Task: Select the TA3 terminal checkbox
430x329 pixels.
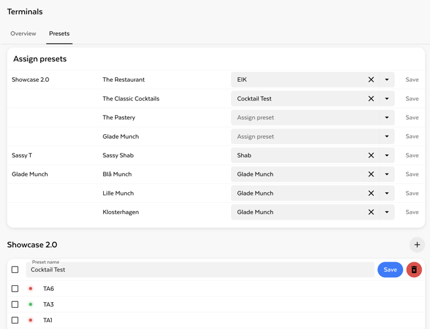Action: tap(15, 305)
